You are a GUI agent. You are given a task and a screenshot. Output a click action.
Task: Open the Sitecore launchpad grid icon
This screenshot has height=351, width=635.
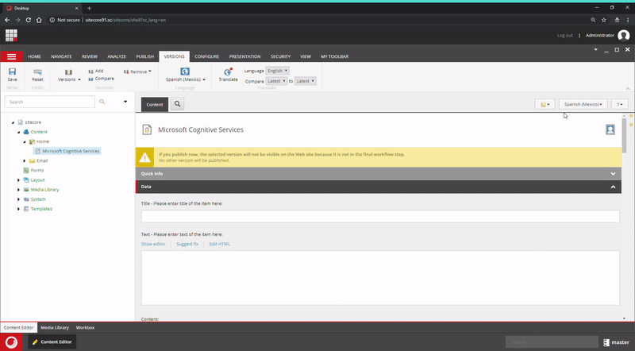(11, 35)
